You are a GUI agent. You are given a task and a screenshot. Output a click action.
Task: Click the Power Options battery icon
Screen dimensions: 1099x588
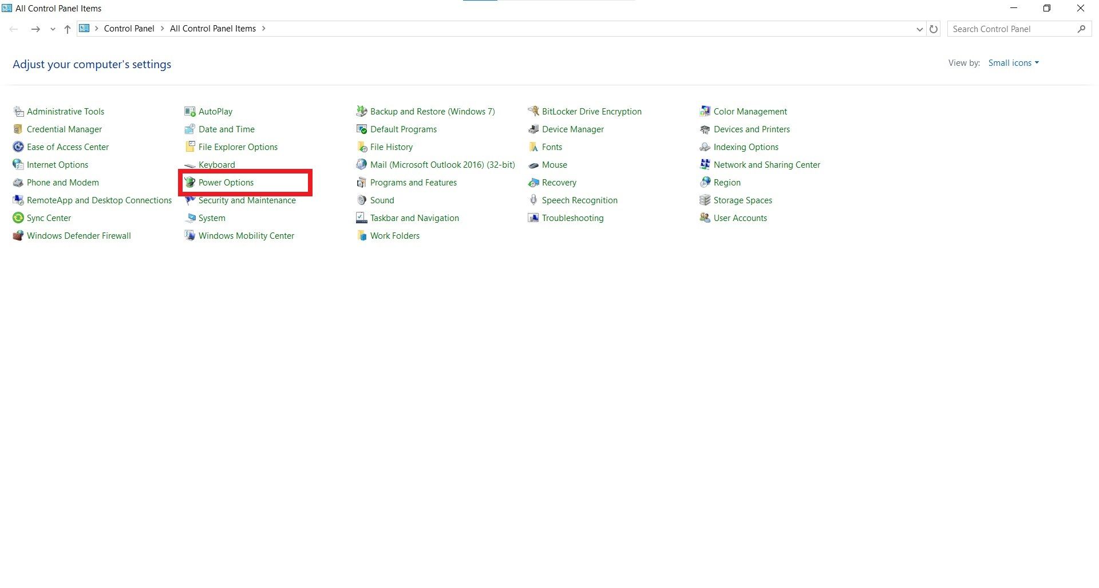(x=189, y=183)
